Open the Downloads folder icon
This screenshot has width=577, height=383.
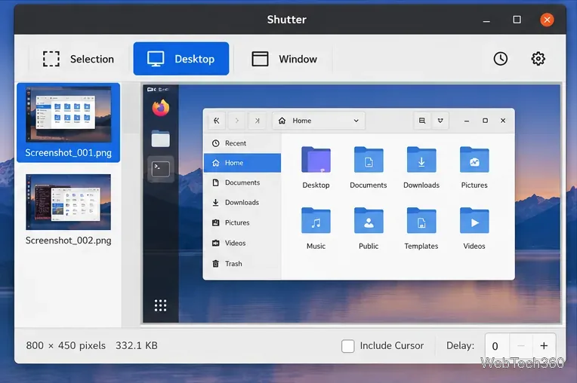click(x=421, y=160)
